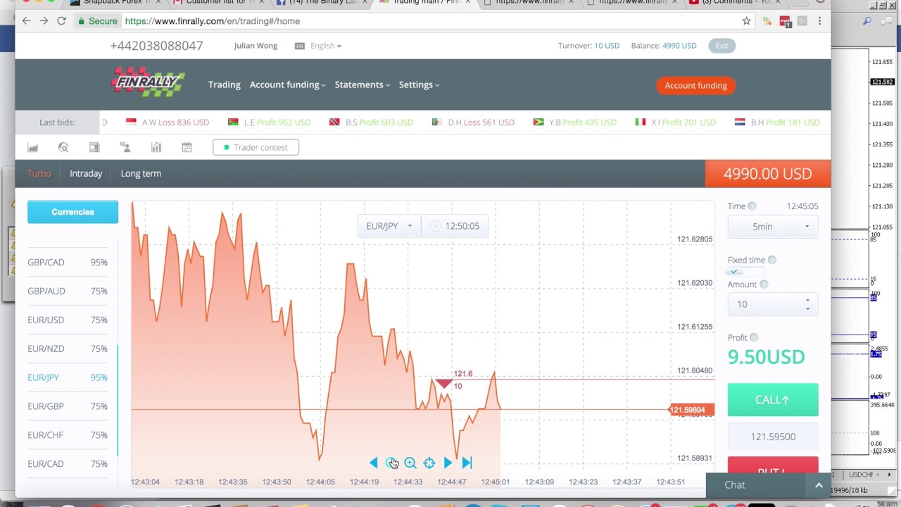This screenshot has width=901, height=507.
Task: Open the Chrome three-dot menu
Action: (x=819, y=21)
